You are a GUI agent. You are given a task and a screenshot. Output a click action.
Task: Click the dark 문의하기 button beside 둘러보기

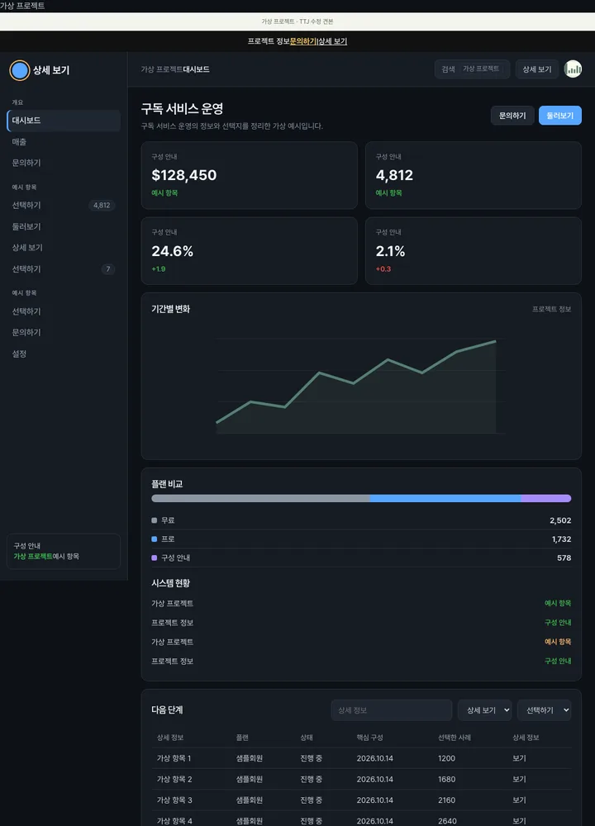pos(512,116)
